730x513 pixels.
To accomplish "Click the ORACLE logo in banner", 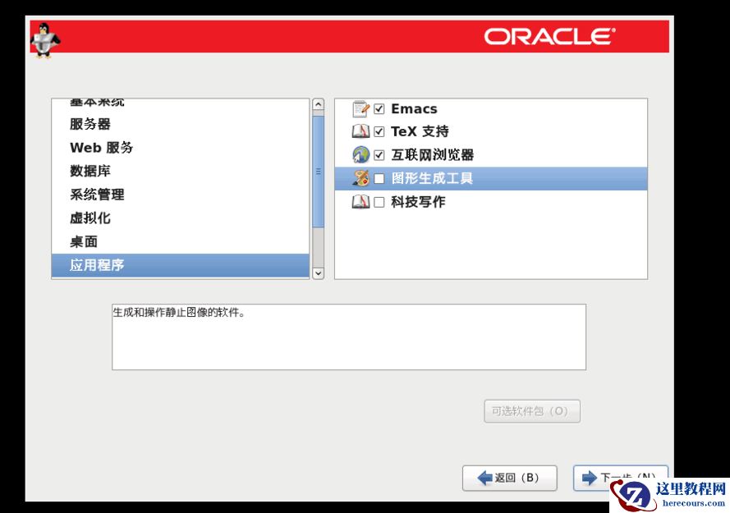I will (x=550, y=36).
